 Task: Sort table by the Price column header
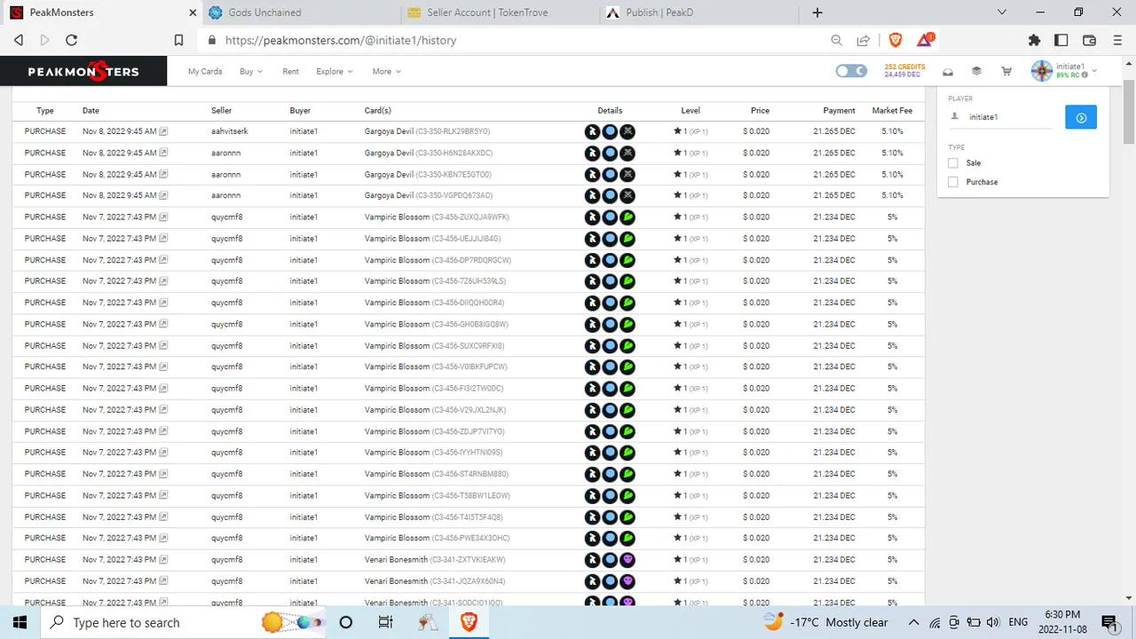click(x=760, y=111)
